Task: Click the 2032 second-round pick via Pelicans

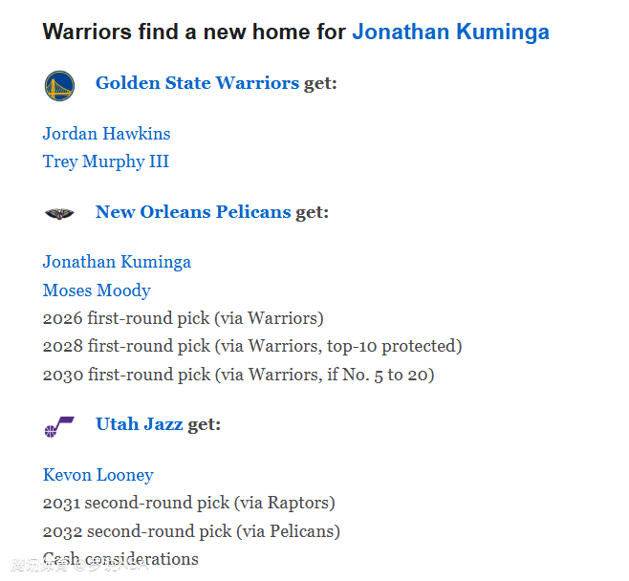Action: pos(191,531)
